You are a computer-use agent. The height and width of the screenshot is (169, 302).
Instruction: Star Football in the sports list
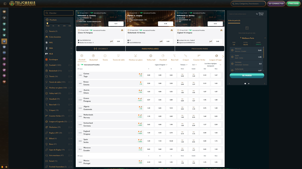click(69, 65)
